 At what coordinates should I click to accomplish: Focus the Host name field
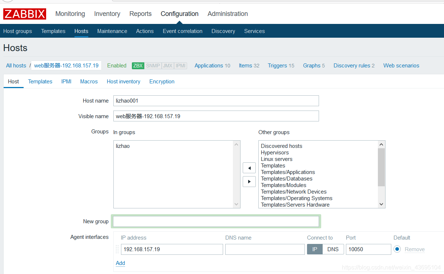tap(216, 101)
